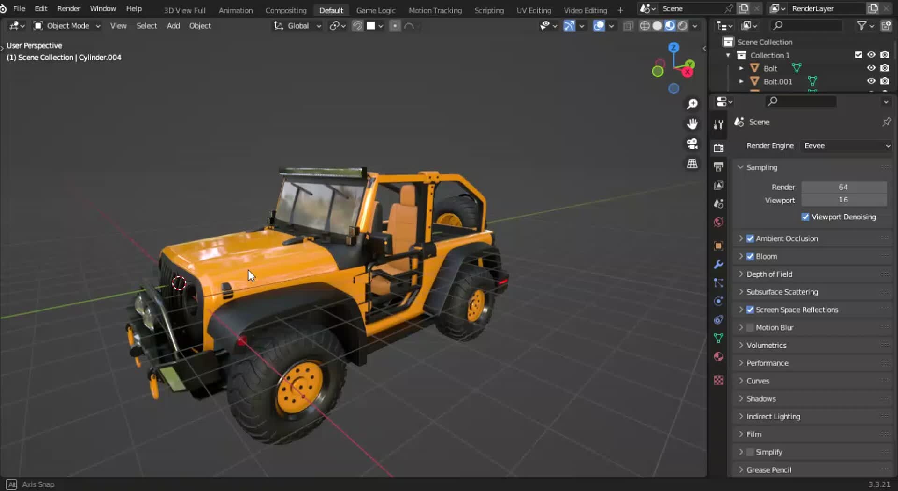The width and height of the screenshot is (898, 491).
Task: Disable Viewport Denoising
Action: (x=805, y=217)
